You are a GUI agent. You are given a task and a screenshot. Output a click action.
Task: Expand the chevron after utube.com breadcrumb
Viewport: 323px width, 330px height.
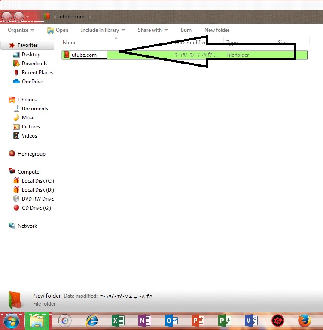point(90,17)
